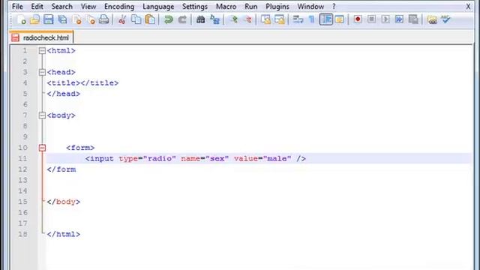This screenshot has height=270, width=480.
Task: Create a new file with toolbar icon
Action: [x=21, y=19]
